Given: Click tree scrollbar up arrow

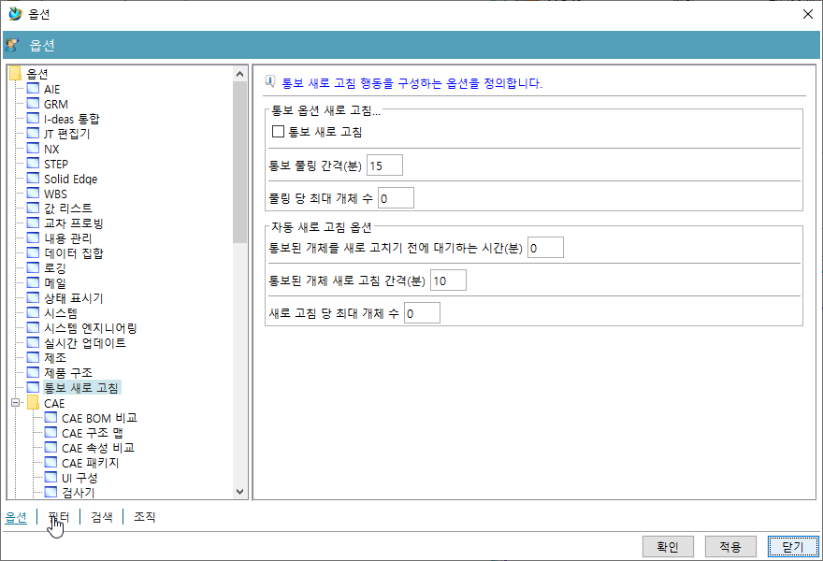Looking at the screenshot, I should click(x=240, y=73).
